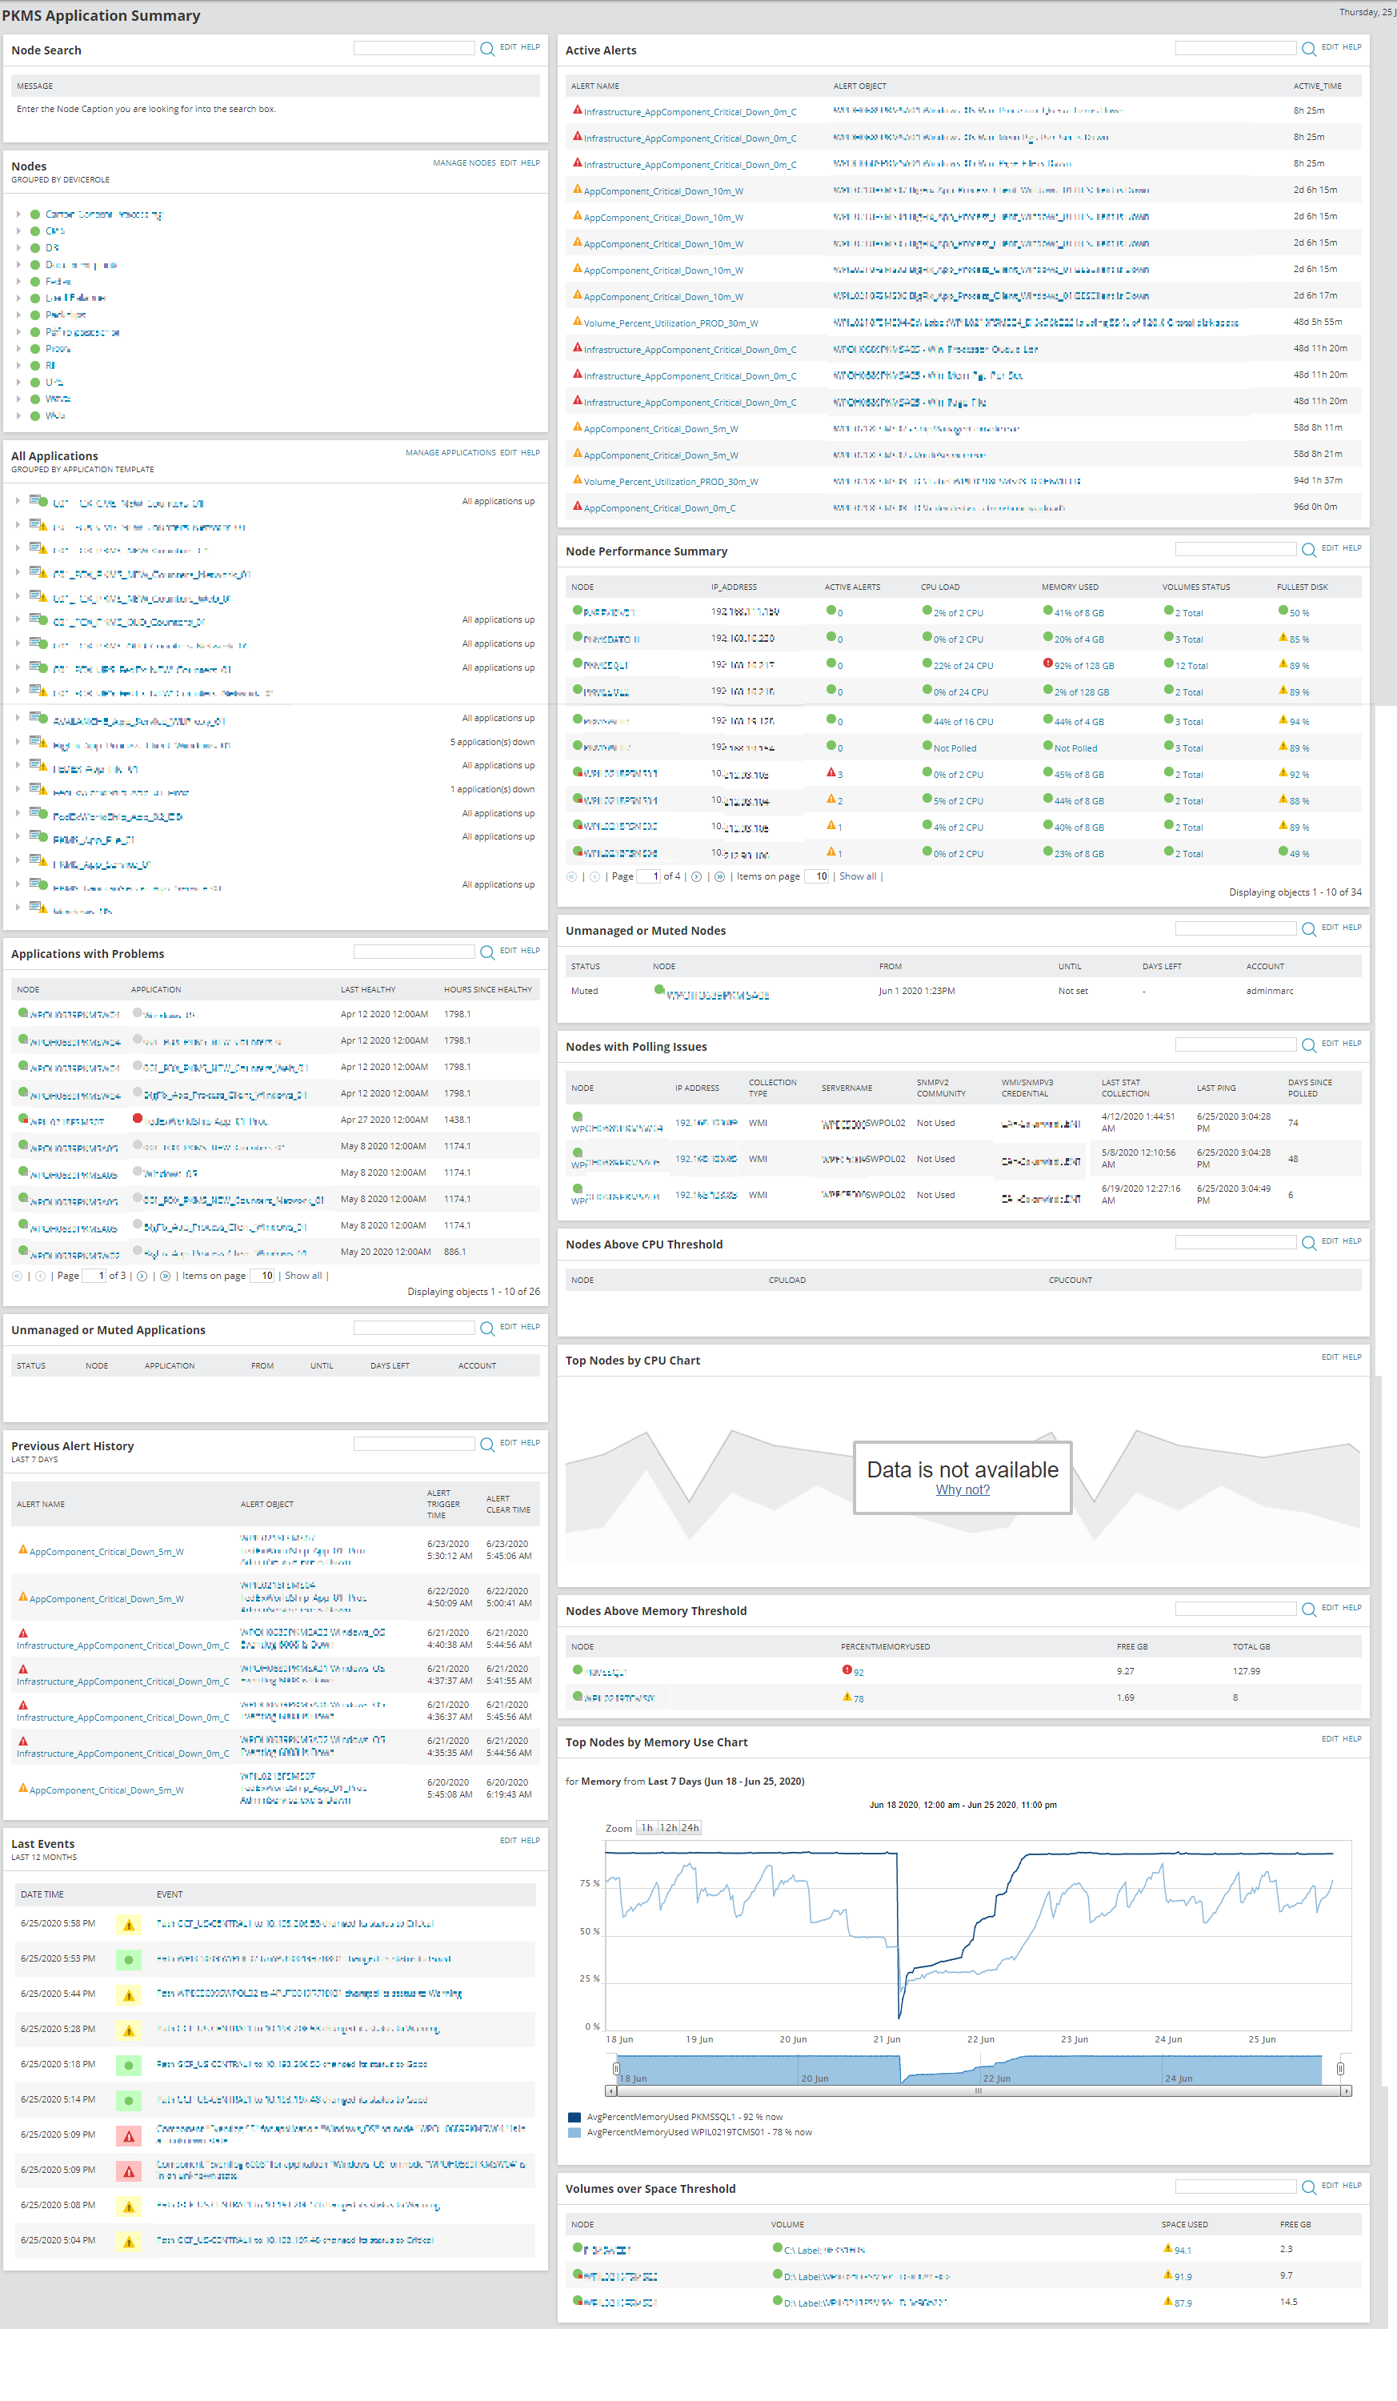Viewport: 1397px width, 2401px height.
Task: Click EDIT on the Top Nodes by CPU Chart panel
Action: click(1329, 1357)
